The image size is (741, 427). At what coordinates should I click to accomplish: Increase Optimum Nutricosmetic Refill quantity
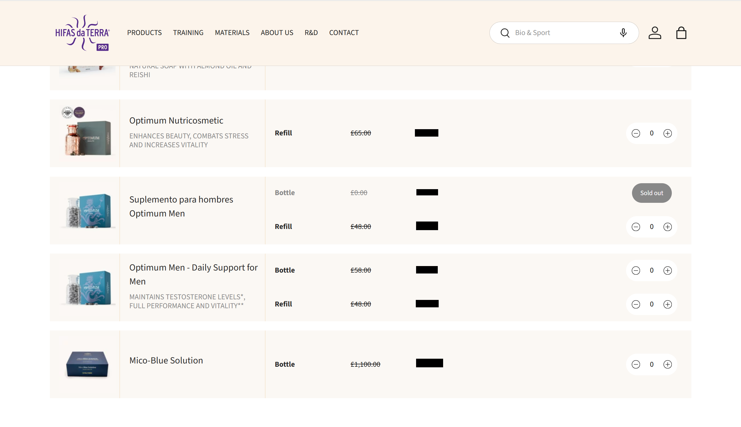[x=667, y=133]
